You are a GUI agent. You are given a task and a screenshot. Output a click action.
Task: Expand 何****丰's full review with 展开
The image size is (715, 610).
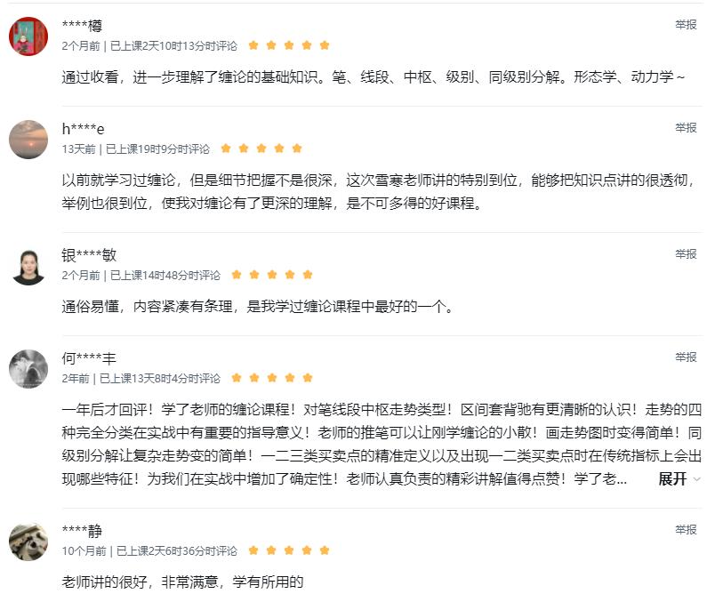(672, 478)
